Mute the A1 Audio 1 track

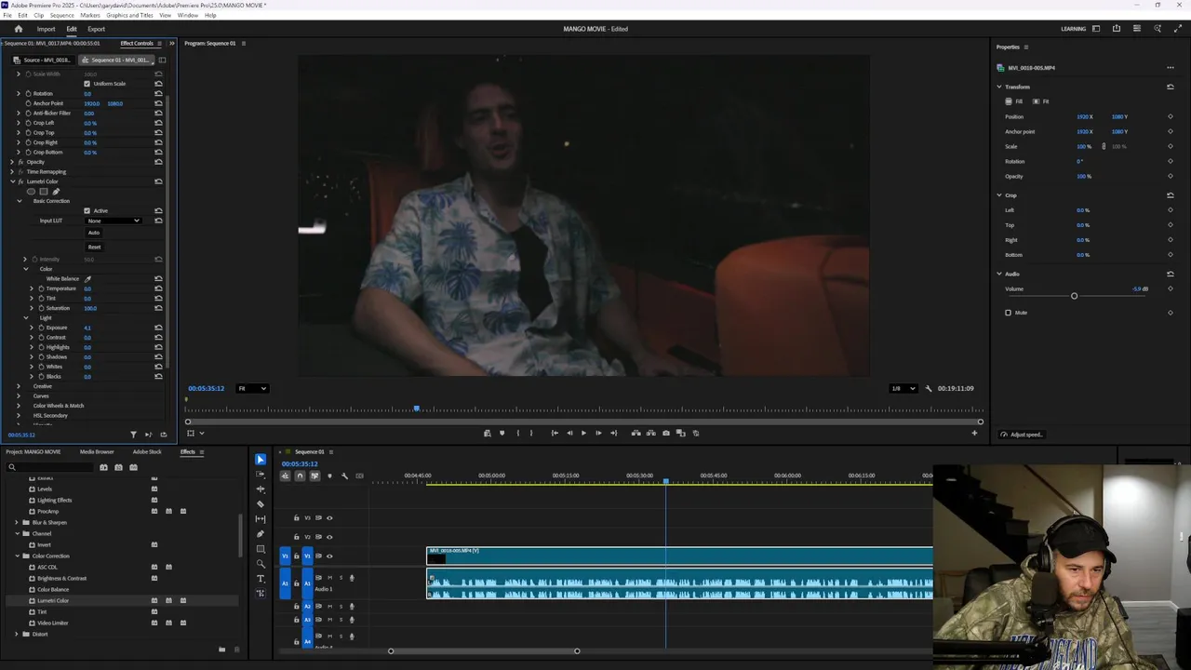[329, 578]
